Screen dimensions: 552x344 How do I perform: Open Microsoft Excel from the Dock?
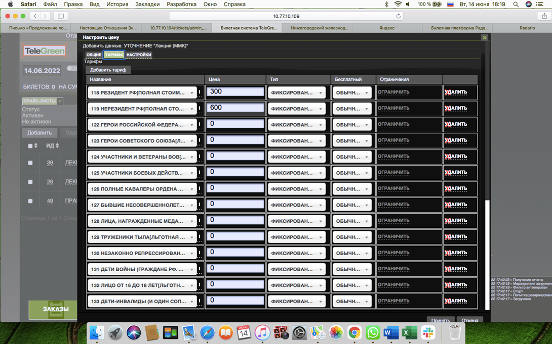pyautogui.click(x=409, y=333)
